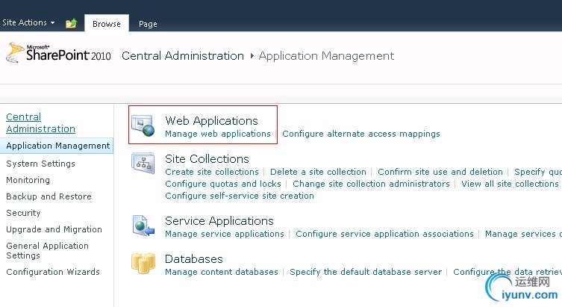This screenshot has height=307, width=562.
Task: Navigate to Central Administration breadcrumb
Action: [183, 56]
